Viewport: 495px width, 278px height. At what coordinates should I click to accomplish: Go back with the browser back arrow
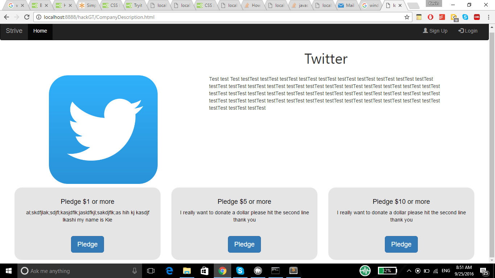(x=7, y=17)
